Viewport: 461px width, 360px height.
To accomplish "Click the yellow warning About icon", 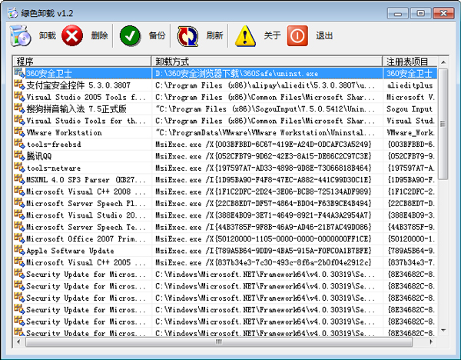I will pyautogui.click(x=245, y=35).
